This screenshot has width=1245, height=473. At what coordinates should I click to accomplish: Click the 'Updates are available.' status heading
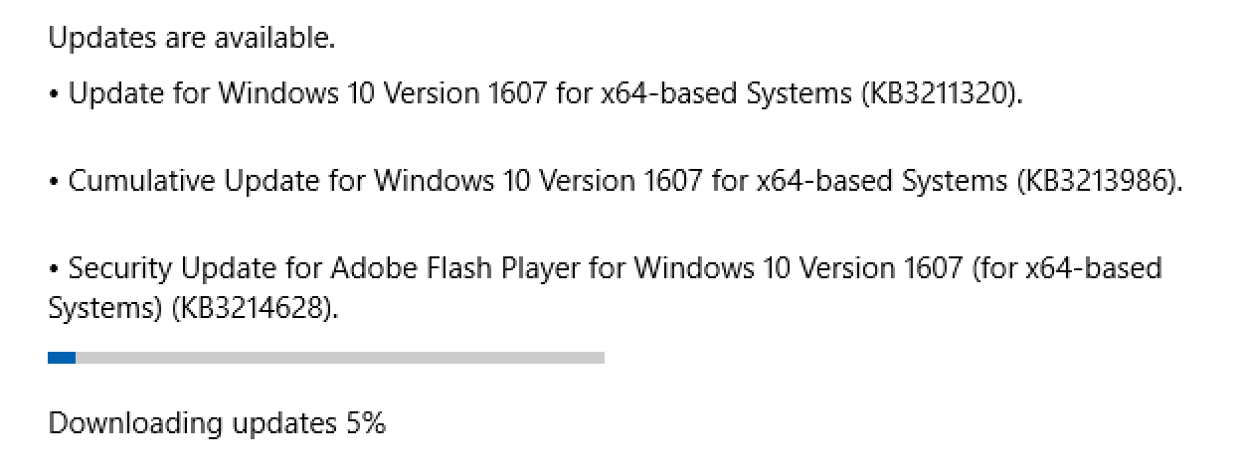(x=192, y=39)
